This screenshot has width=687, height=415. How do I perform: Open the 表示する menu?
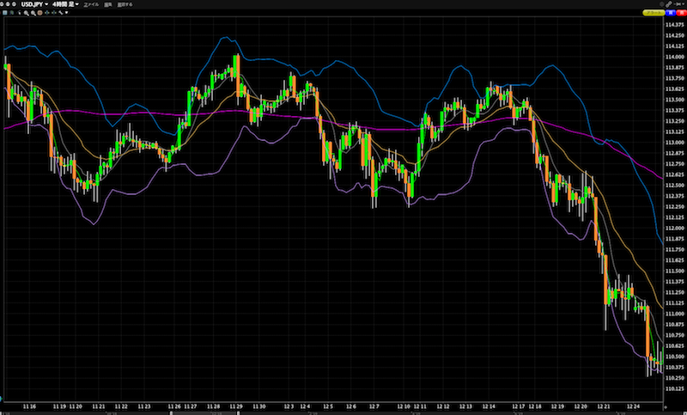[x=125, y=4]
